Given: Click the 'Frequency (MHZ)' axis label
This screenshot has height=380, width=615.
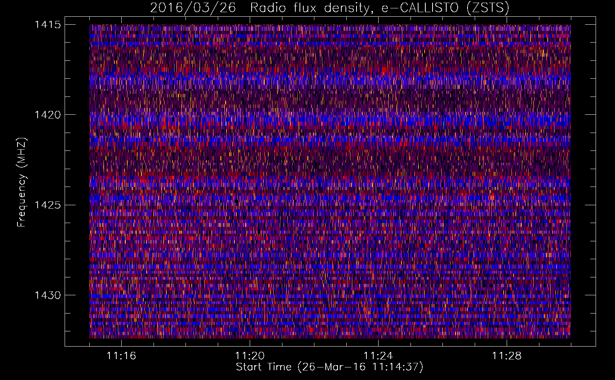Looking at the screenshot, I should (22, 182).
